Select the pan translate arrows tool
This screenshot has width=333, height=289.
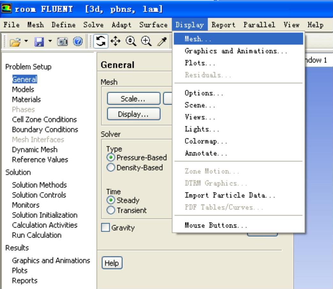115,41
